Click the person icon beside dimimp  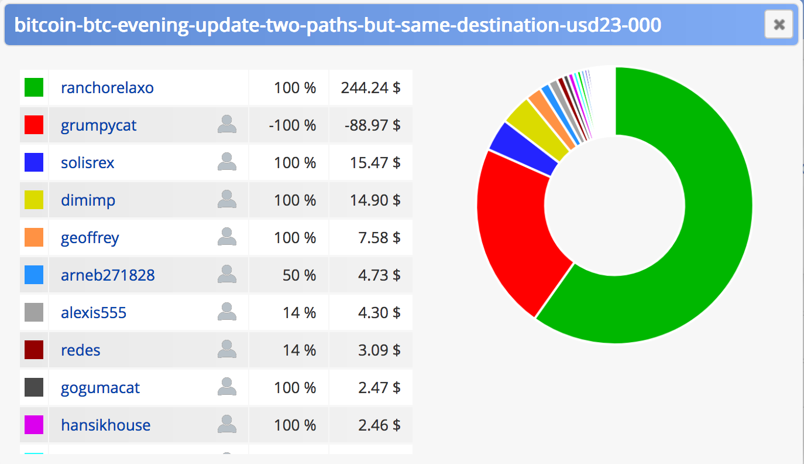pos(227,199)
